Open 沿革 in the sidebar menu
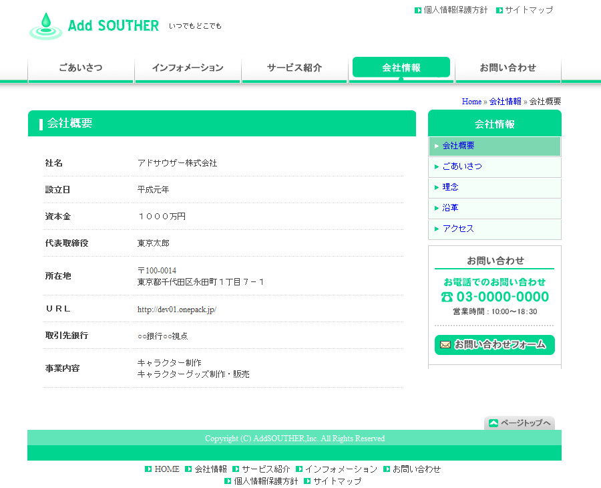This screenshot has height=488, width=601. click(450, 208)
